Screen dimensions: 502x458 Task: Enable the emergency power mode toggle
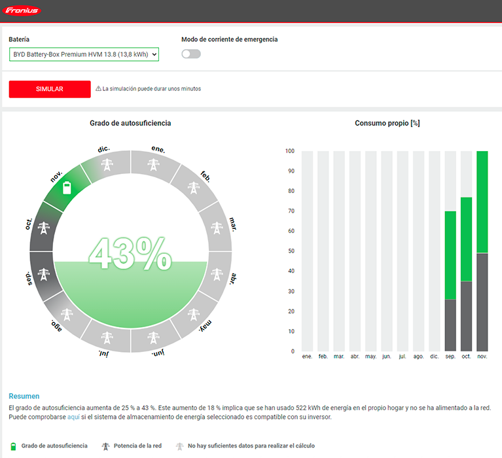click(x=191, y=54)
